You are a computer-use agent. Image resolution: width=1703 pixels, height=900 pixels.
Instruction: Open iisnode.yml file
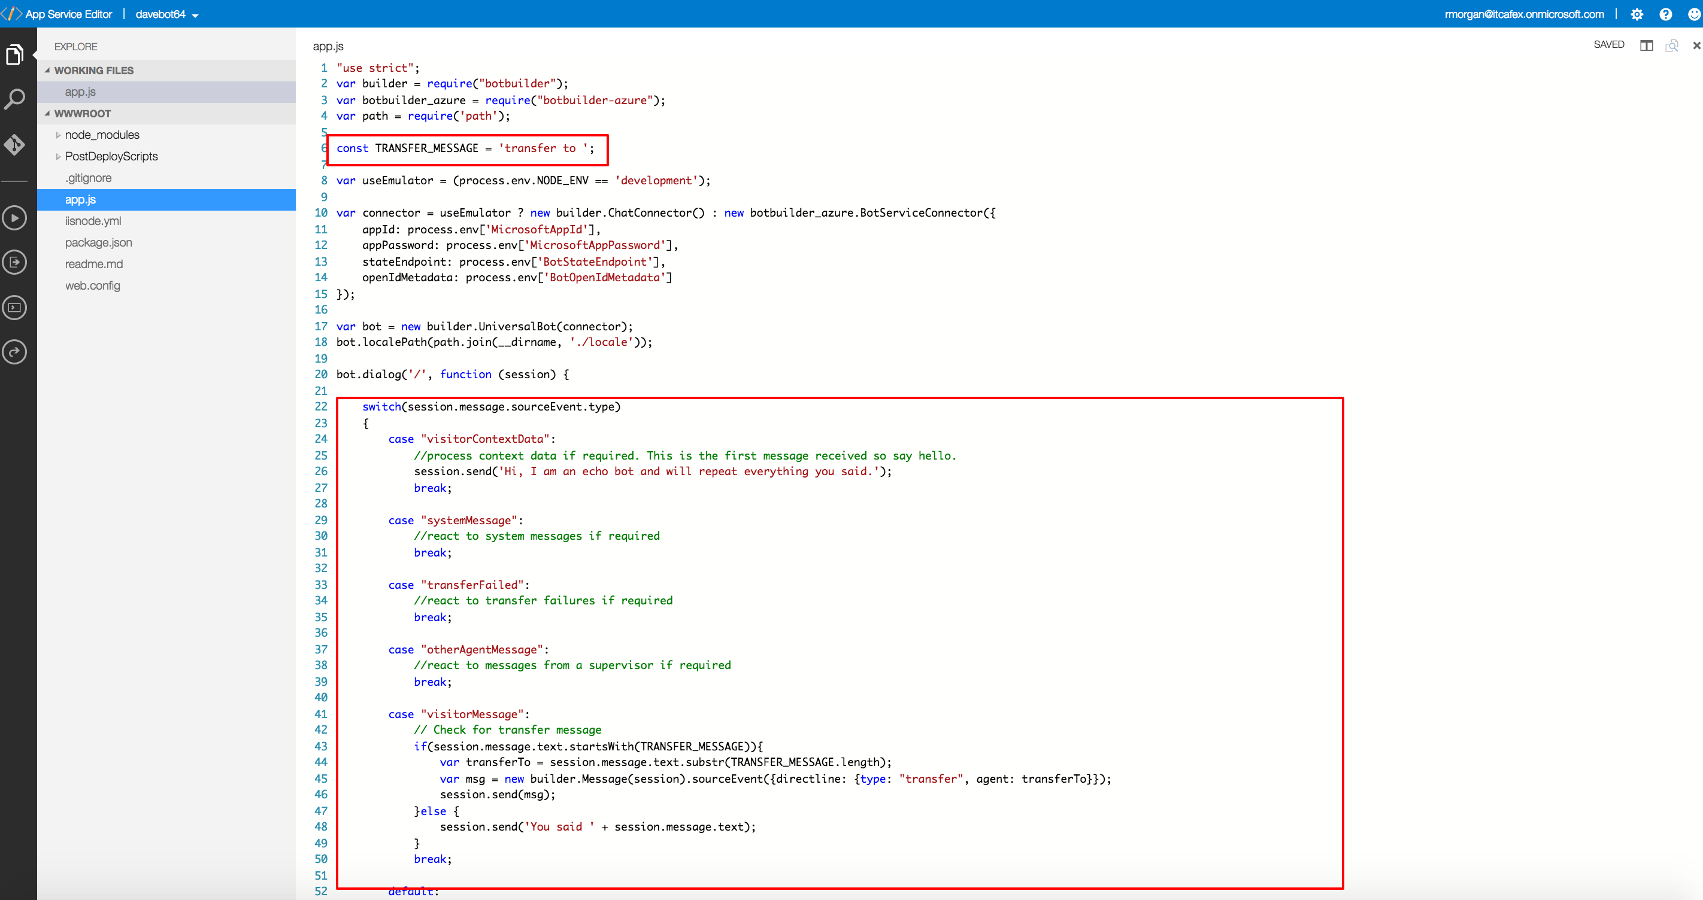[x=166, y=221]
